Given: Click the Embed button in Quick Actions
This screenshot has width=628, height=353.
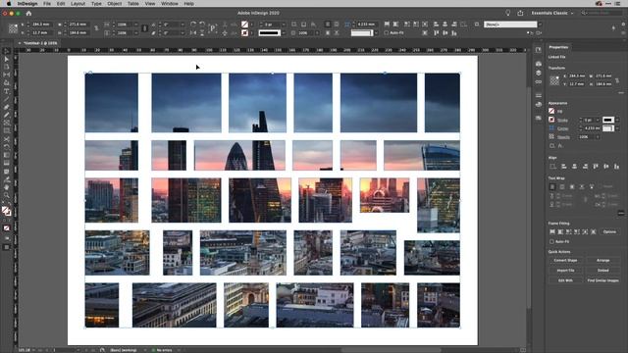Looking at the screenshot, I should (x=602, y=271).
